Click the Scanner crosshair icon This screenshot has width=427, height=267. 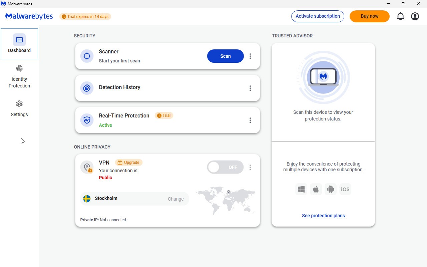tap(87, 56)
